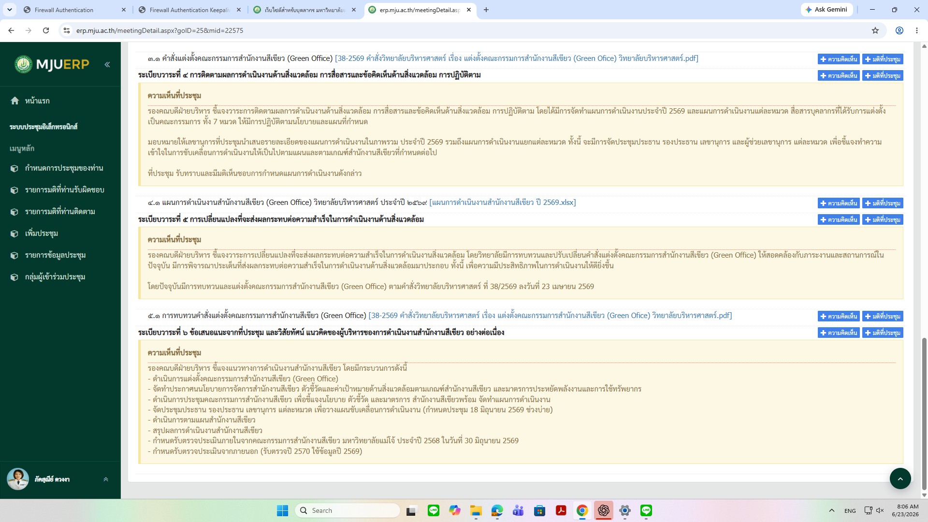Viewport: 928px width, 522px height.
Task: Add ความคิดเห็น for agenda ระเบียบวาระที่ ๔
Action: (839, 75)
